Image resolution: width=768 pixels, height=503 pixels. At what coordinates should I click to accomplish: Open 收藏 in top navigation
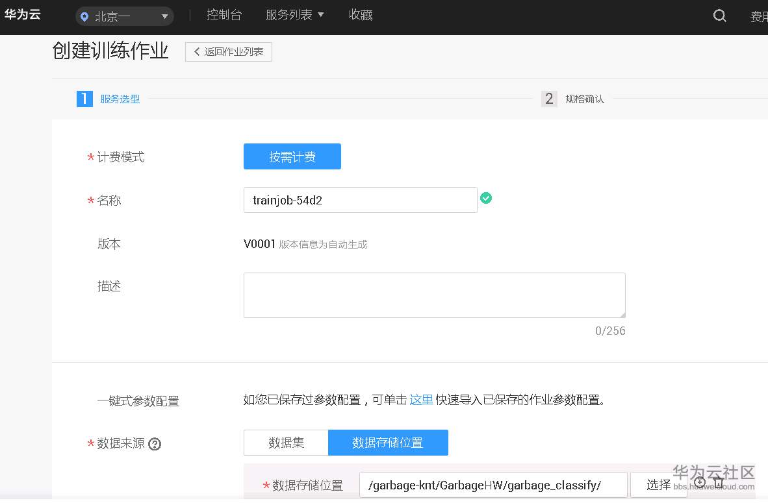(361, 15)
